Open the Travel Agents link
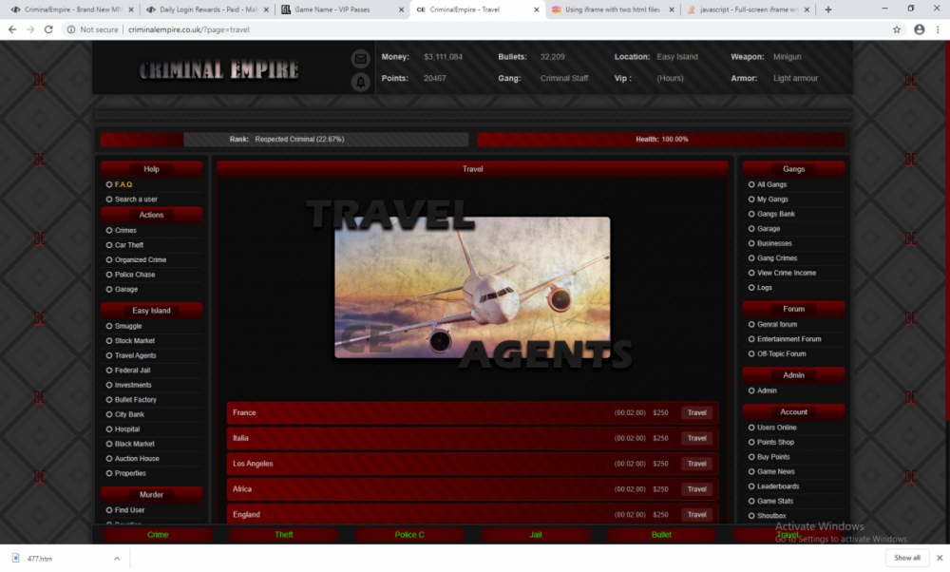The width and height of the screenshot is (950, 572). coord(137,354)
